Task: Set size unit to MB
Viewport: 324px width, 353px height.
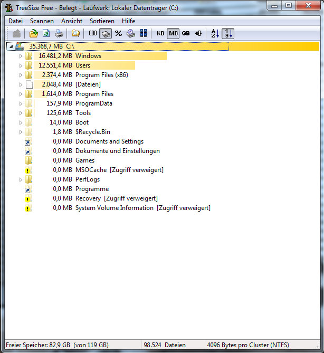Action: coord(173,34)
